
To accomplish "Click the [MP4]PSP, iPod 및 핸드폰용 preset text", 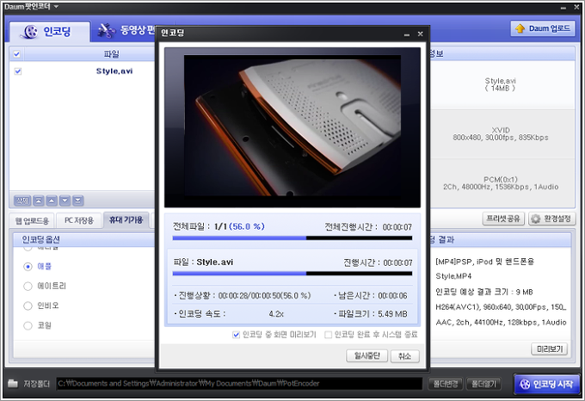I will point(484,262).
